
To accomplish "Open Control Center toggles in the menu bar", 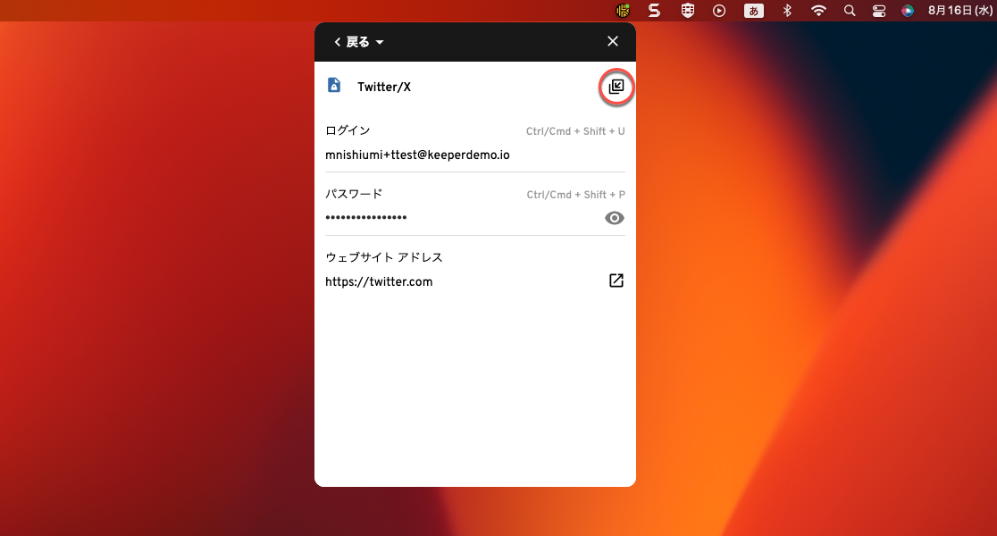I will coord(878,11).
